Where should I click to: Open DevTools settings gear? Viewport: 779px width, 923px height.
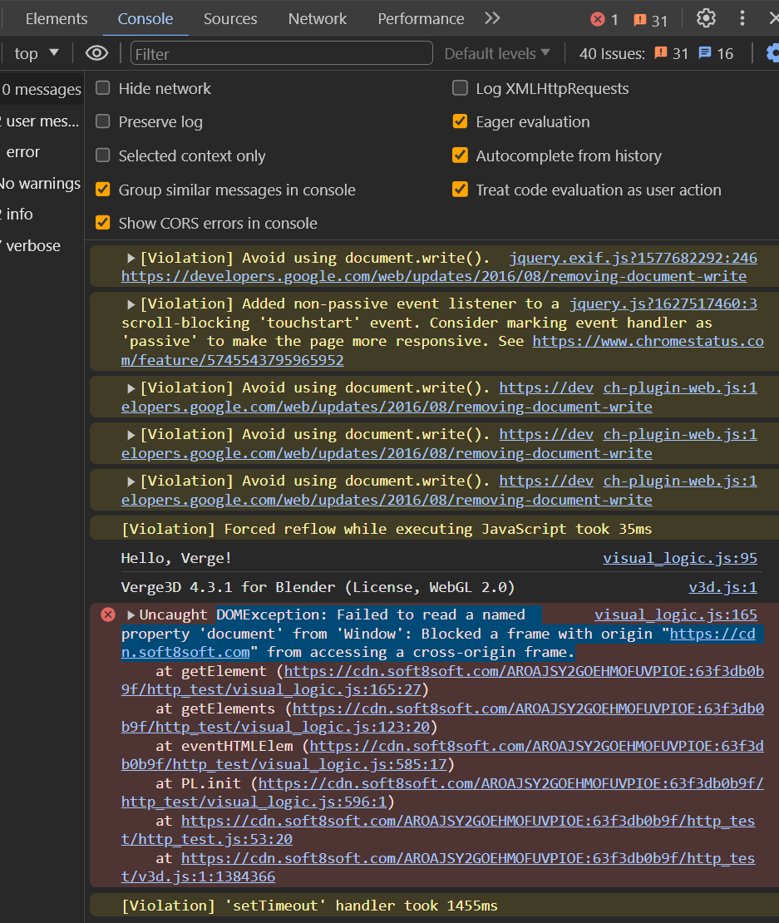pyautogui.click(x=706, y=18)
